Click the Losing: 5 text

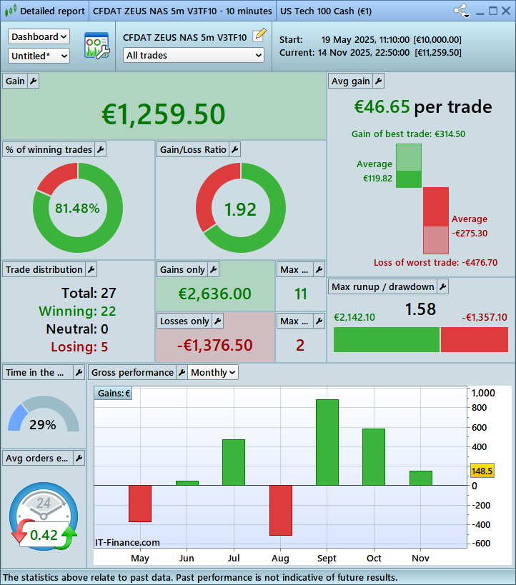pyautogui.click(x=79, y=346)
